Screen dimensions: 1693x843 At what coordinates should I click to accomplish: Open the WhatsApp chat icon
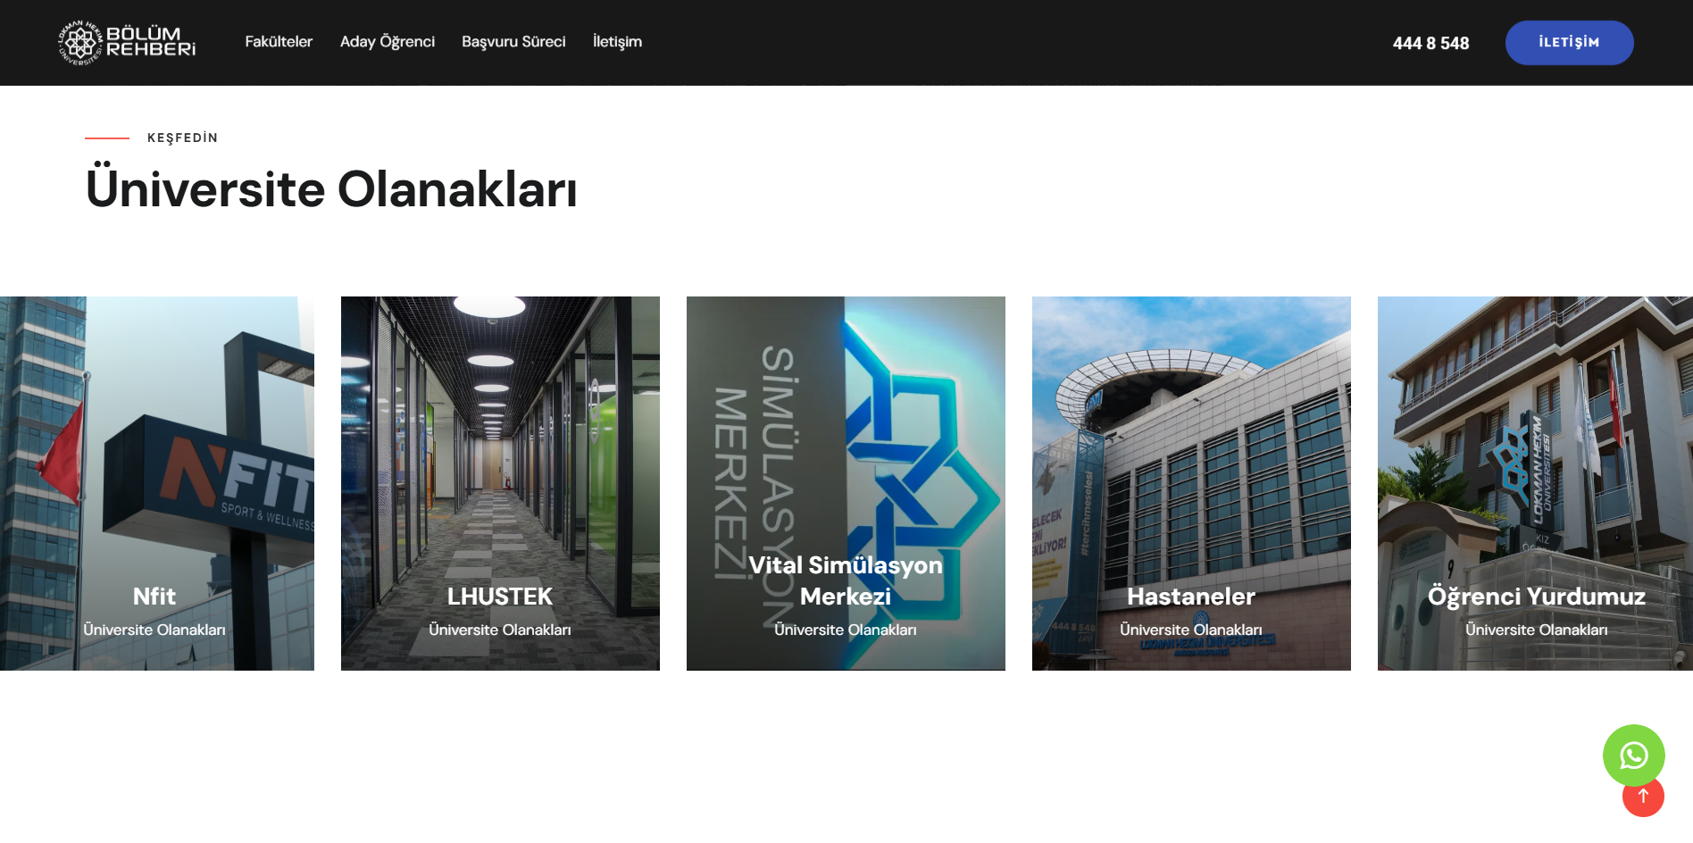click(1633, 755)
